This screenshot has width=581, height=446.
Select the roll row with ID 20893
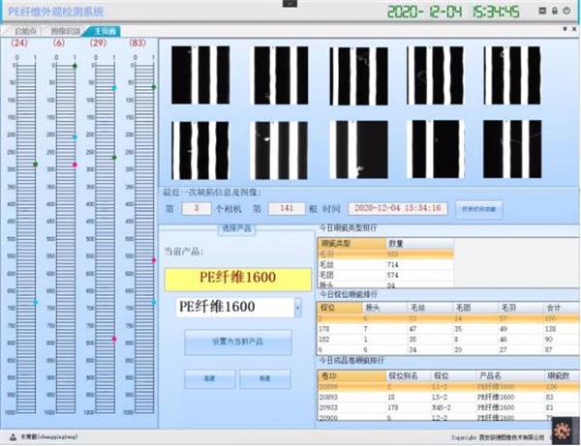point(447,398)
